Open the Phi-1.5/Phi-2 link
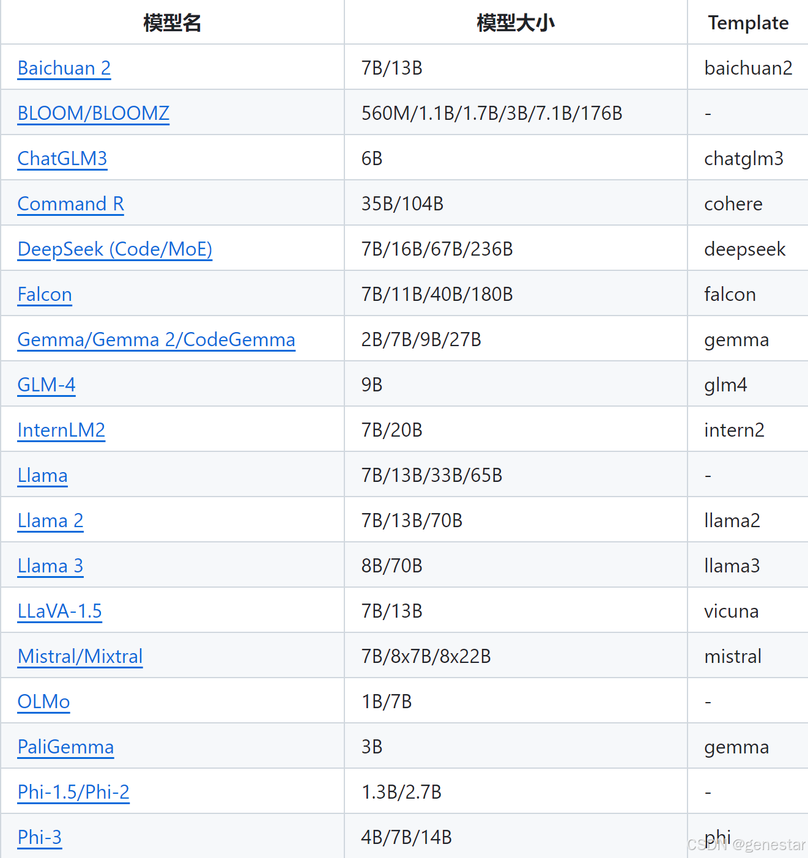The image size is (808, 858). [73, 792]
